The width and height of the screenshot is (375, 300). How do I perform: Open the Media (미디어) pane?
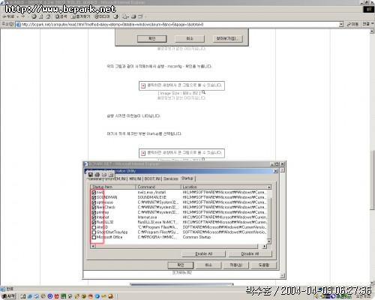coord(102,16)
